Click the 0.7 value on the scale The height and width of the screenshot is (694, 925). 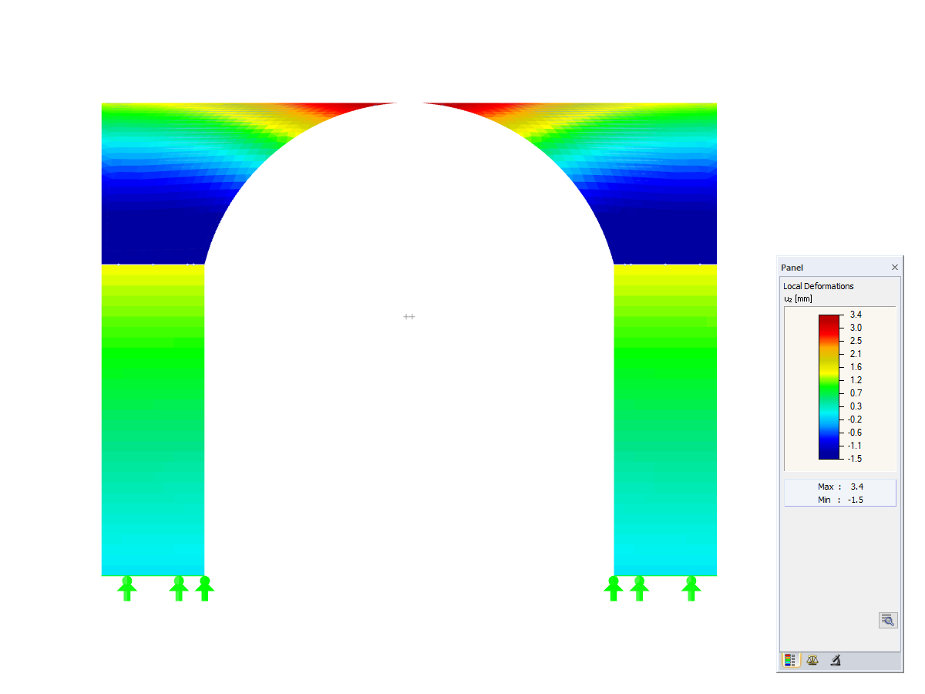pos(856,393)
